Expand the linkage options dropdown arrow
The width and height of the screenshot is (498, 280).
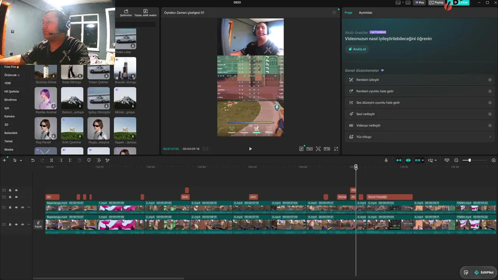(x=423, y=160)
